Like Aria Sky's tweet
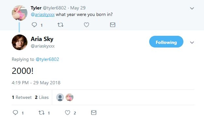This screenshot has height=122, width=204. [68, 113]
